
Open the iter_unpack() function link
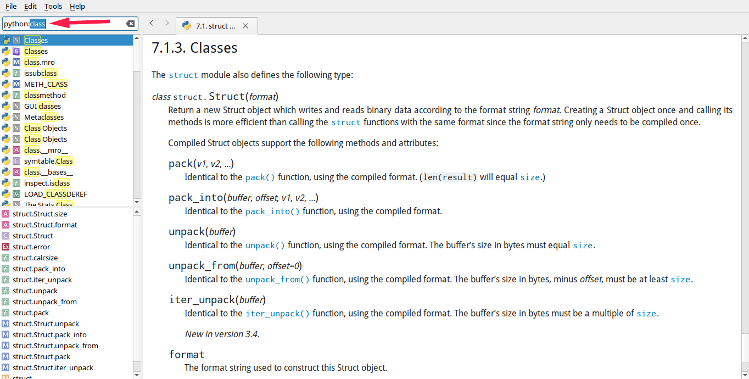(277, 313)
